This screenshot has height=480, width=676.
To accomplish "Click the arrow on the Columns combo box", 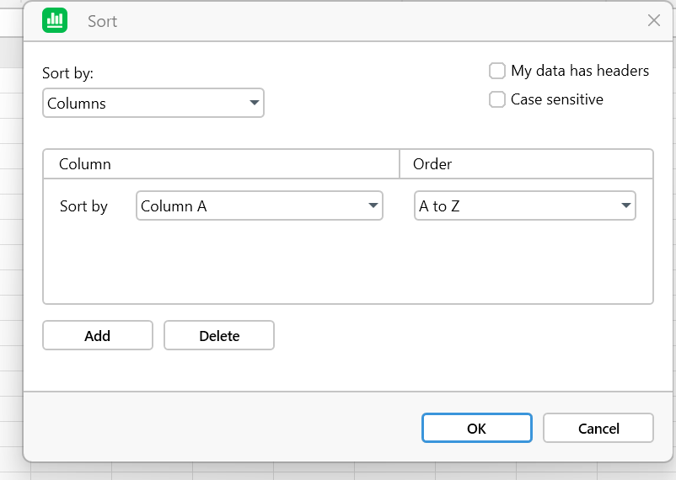I will coord(254,104).
